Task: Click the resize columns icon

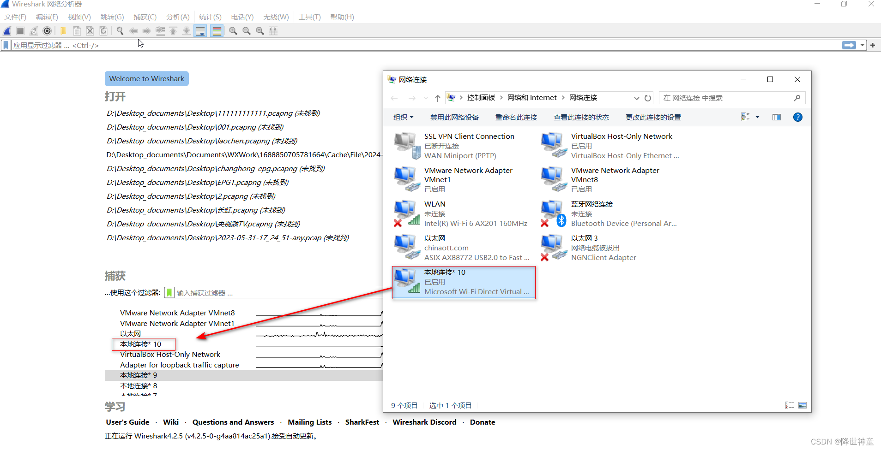Action: pos(273,31)
